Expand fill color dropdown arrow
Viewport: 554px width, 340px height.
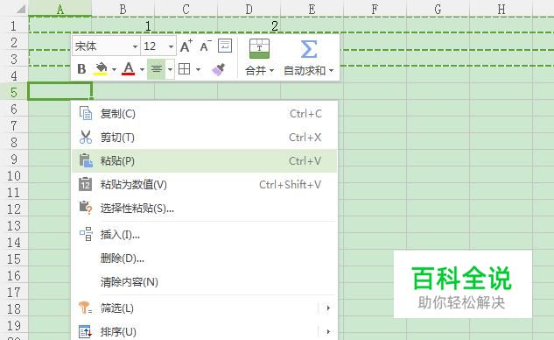coord(114,69)
